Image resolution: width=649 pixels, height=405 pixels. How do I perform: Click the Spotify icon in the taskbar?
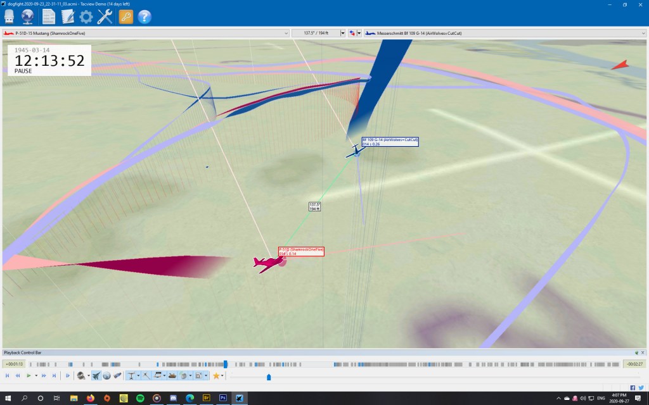139,398
